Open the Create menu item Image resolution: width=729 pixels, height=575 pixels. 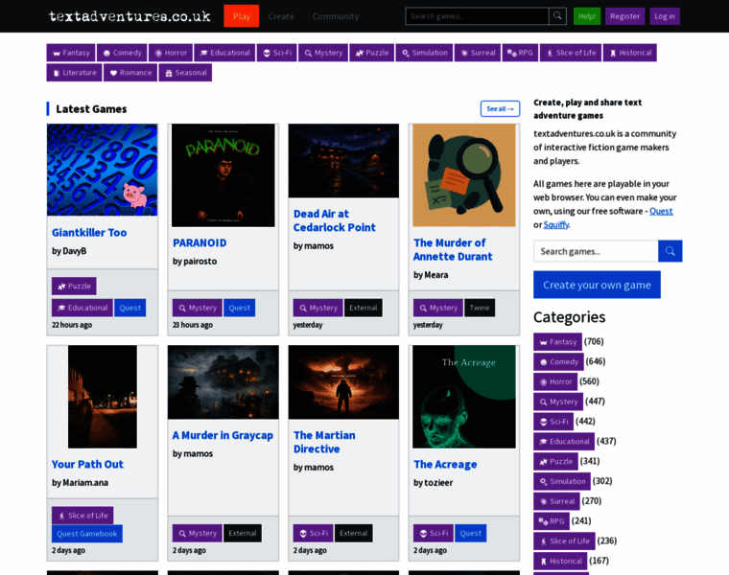point(281,16)
